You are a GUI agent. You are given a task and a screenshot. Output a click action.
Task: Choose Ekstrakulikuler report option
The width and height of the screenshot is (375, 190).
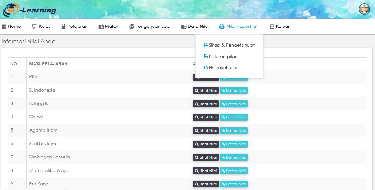[223, 67]
